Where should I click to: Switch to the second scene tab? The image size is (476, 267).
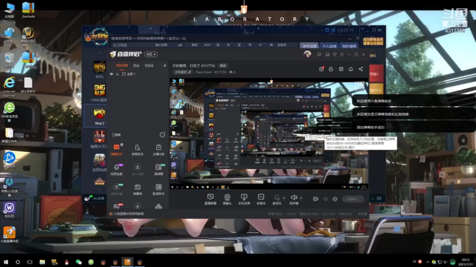(x=136, y=65)
